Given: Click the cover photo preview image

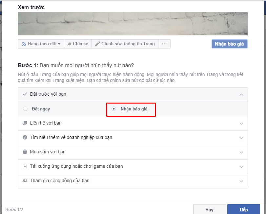Looking at the screenshot, I should pyautogui.click(x=133, y=24).
